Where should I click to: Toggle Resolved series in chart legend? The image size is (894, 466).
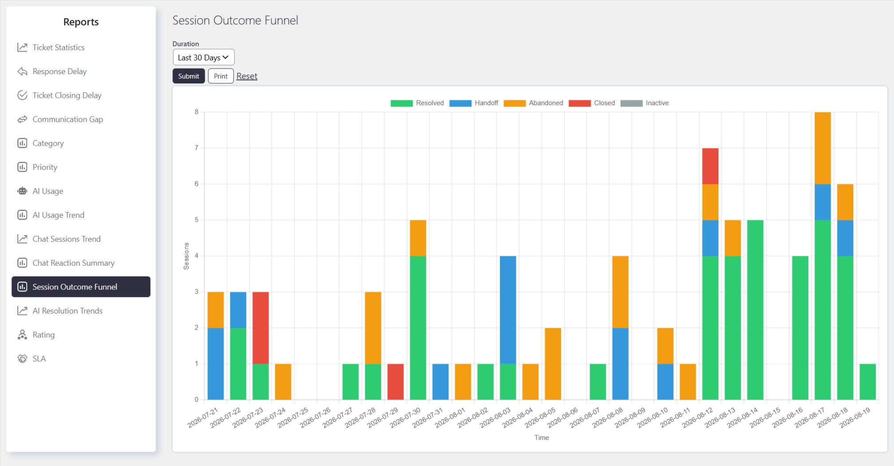point(417,103)
